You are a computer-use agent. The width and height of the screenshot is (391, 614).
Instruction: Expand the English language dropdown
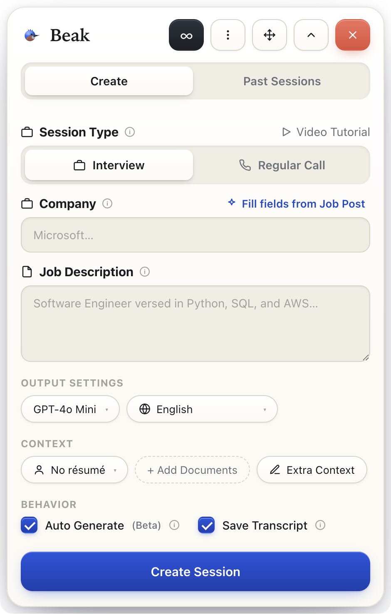[202, 409]
